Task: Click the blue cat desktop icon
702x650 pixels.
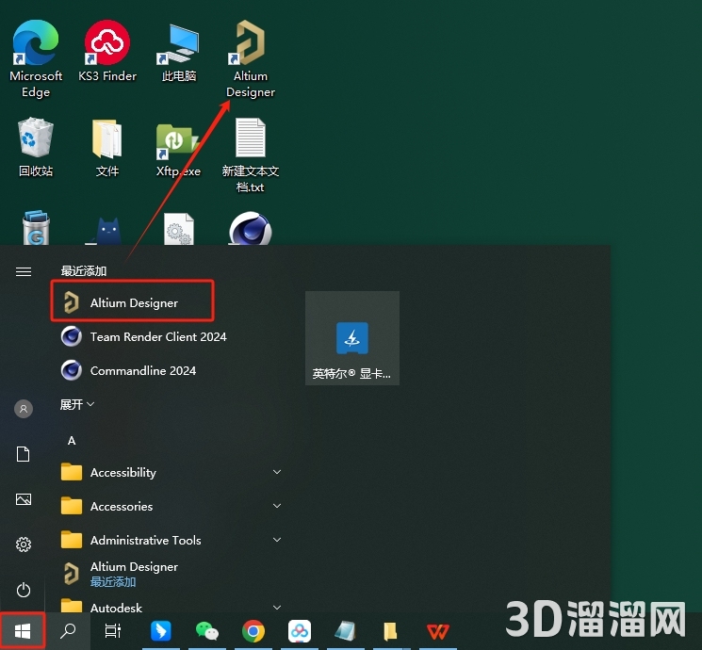Action: click(x=106, y=231)
